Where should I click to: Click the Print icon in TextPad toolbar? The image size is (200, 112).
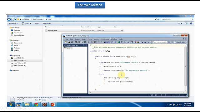click(79, 42)
